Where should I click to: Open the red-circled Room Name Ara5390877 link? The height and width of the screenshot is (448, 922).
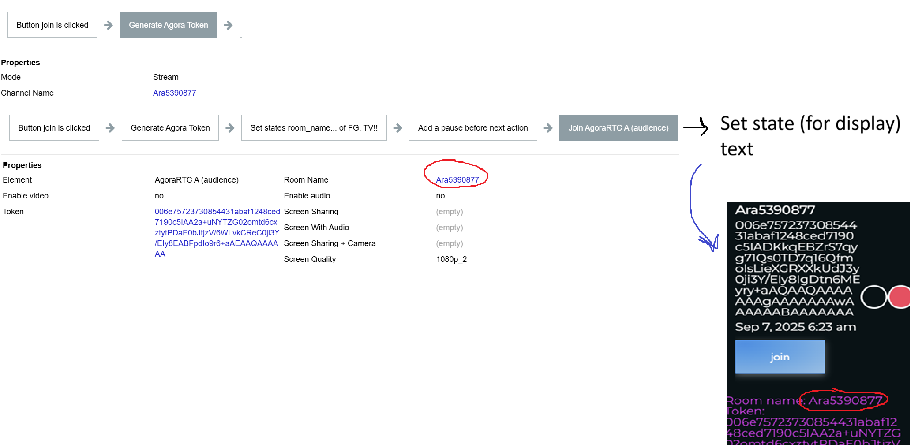tap(457, 180)
